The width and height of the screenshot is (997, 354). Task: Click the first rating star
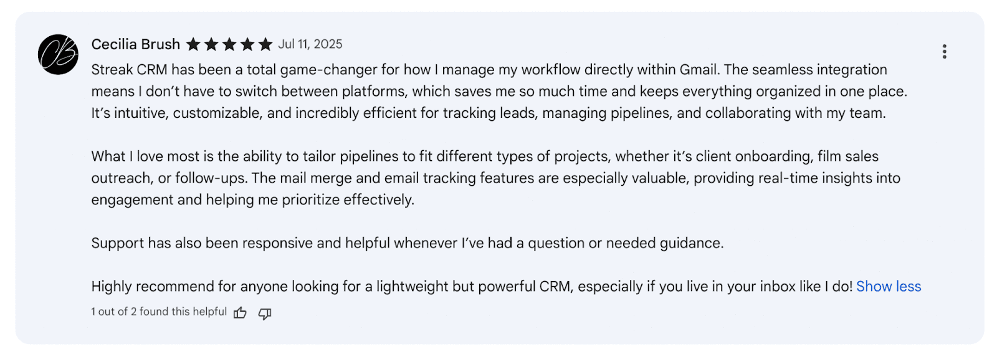(193, 44)
